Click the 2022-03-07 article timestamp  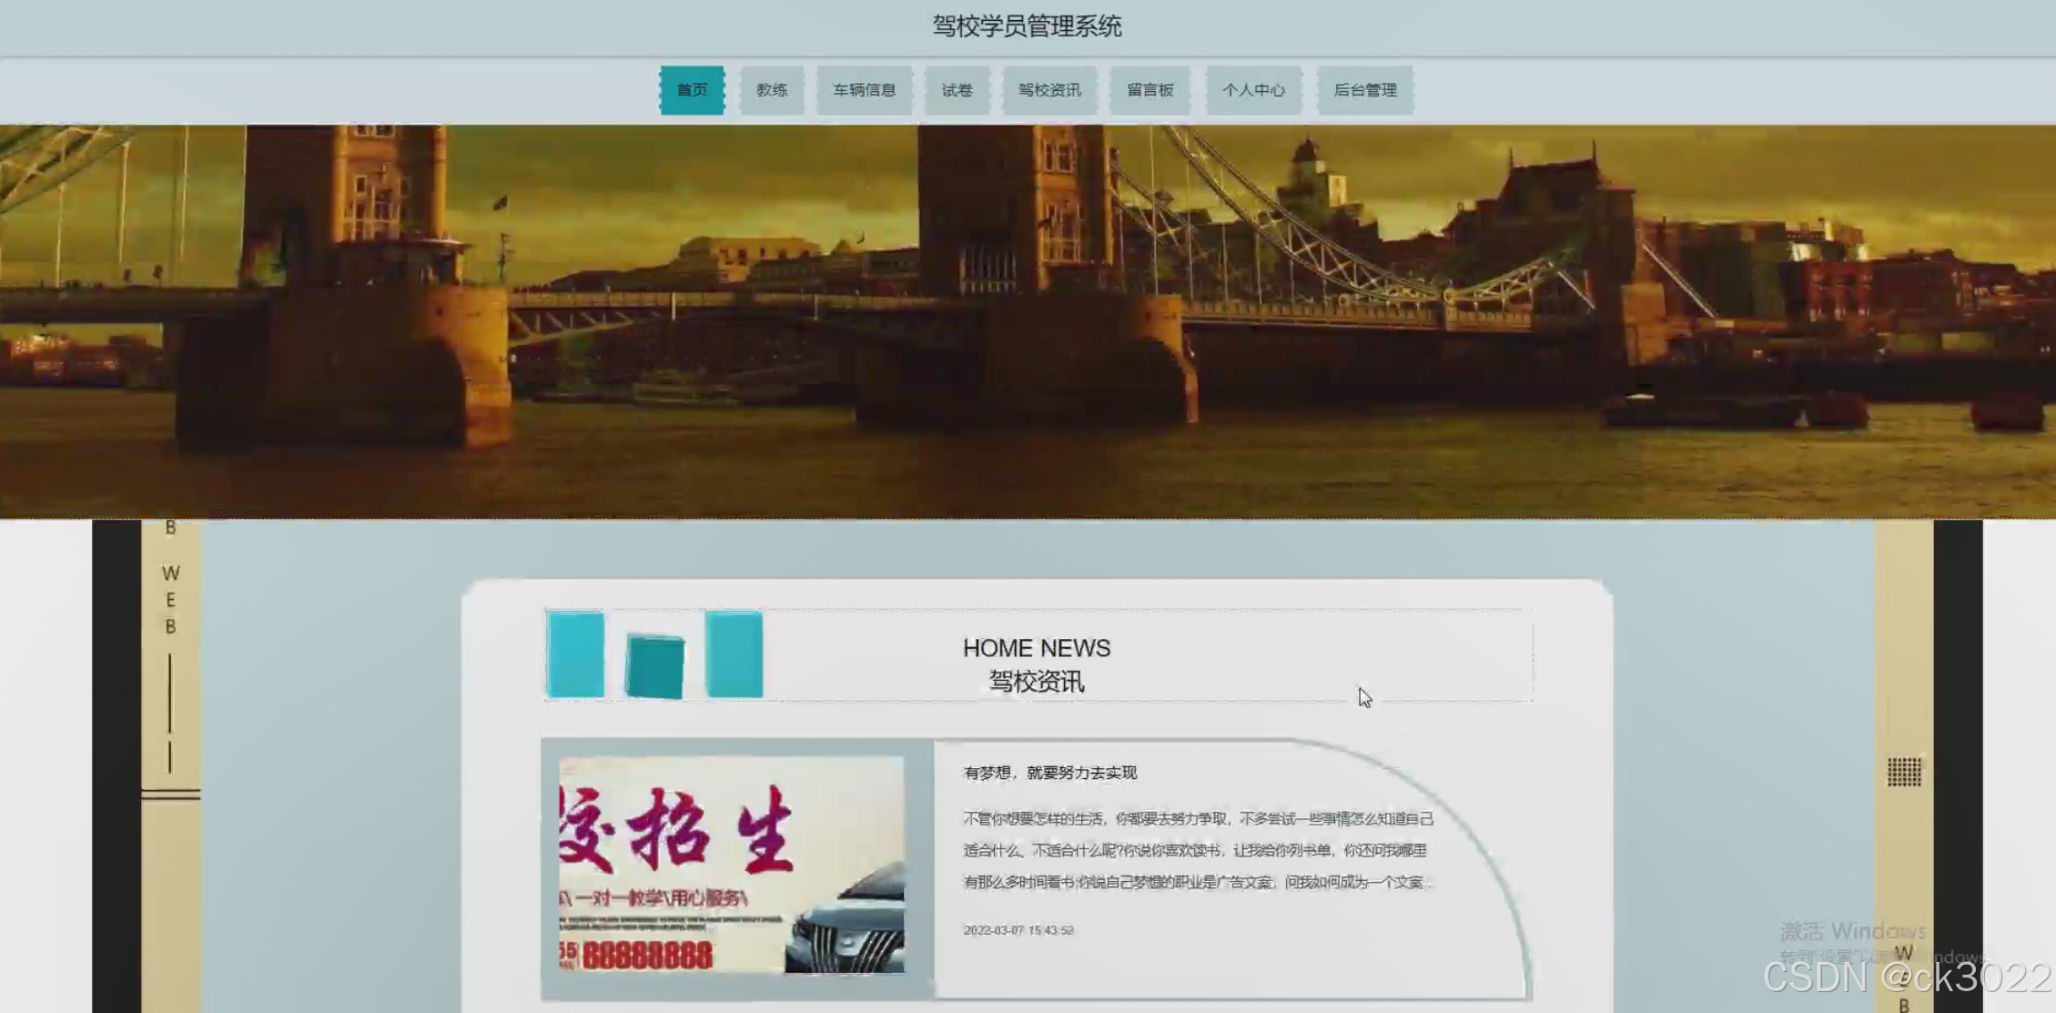[x=1018, y=930]
